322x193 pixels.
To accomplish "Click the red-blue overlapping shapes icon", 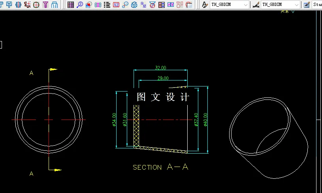I will pos(89,4).
